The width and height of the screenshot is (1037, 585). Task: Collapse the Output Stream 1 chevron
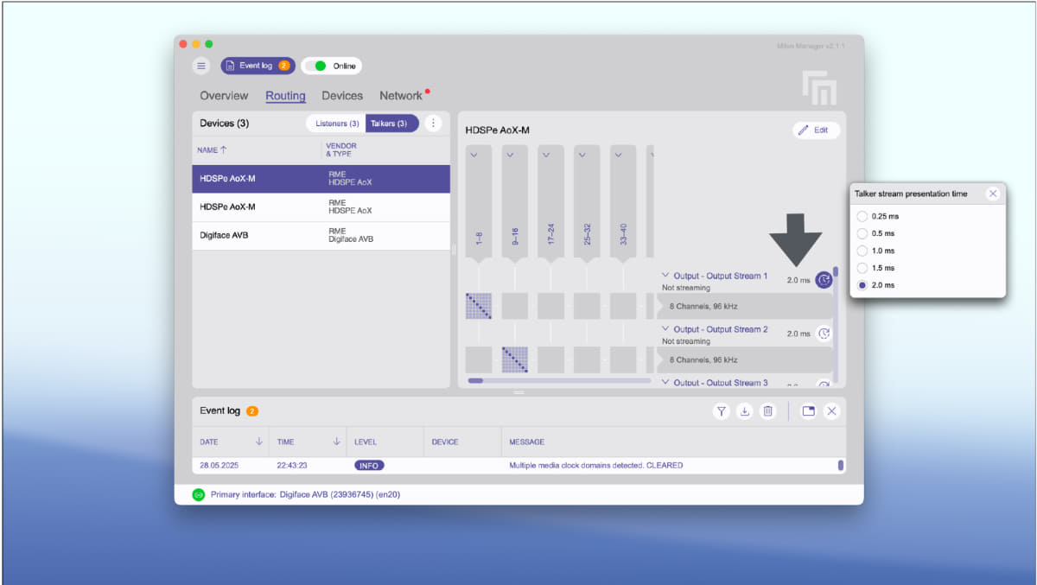[x=665, y=277]
